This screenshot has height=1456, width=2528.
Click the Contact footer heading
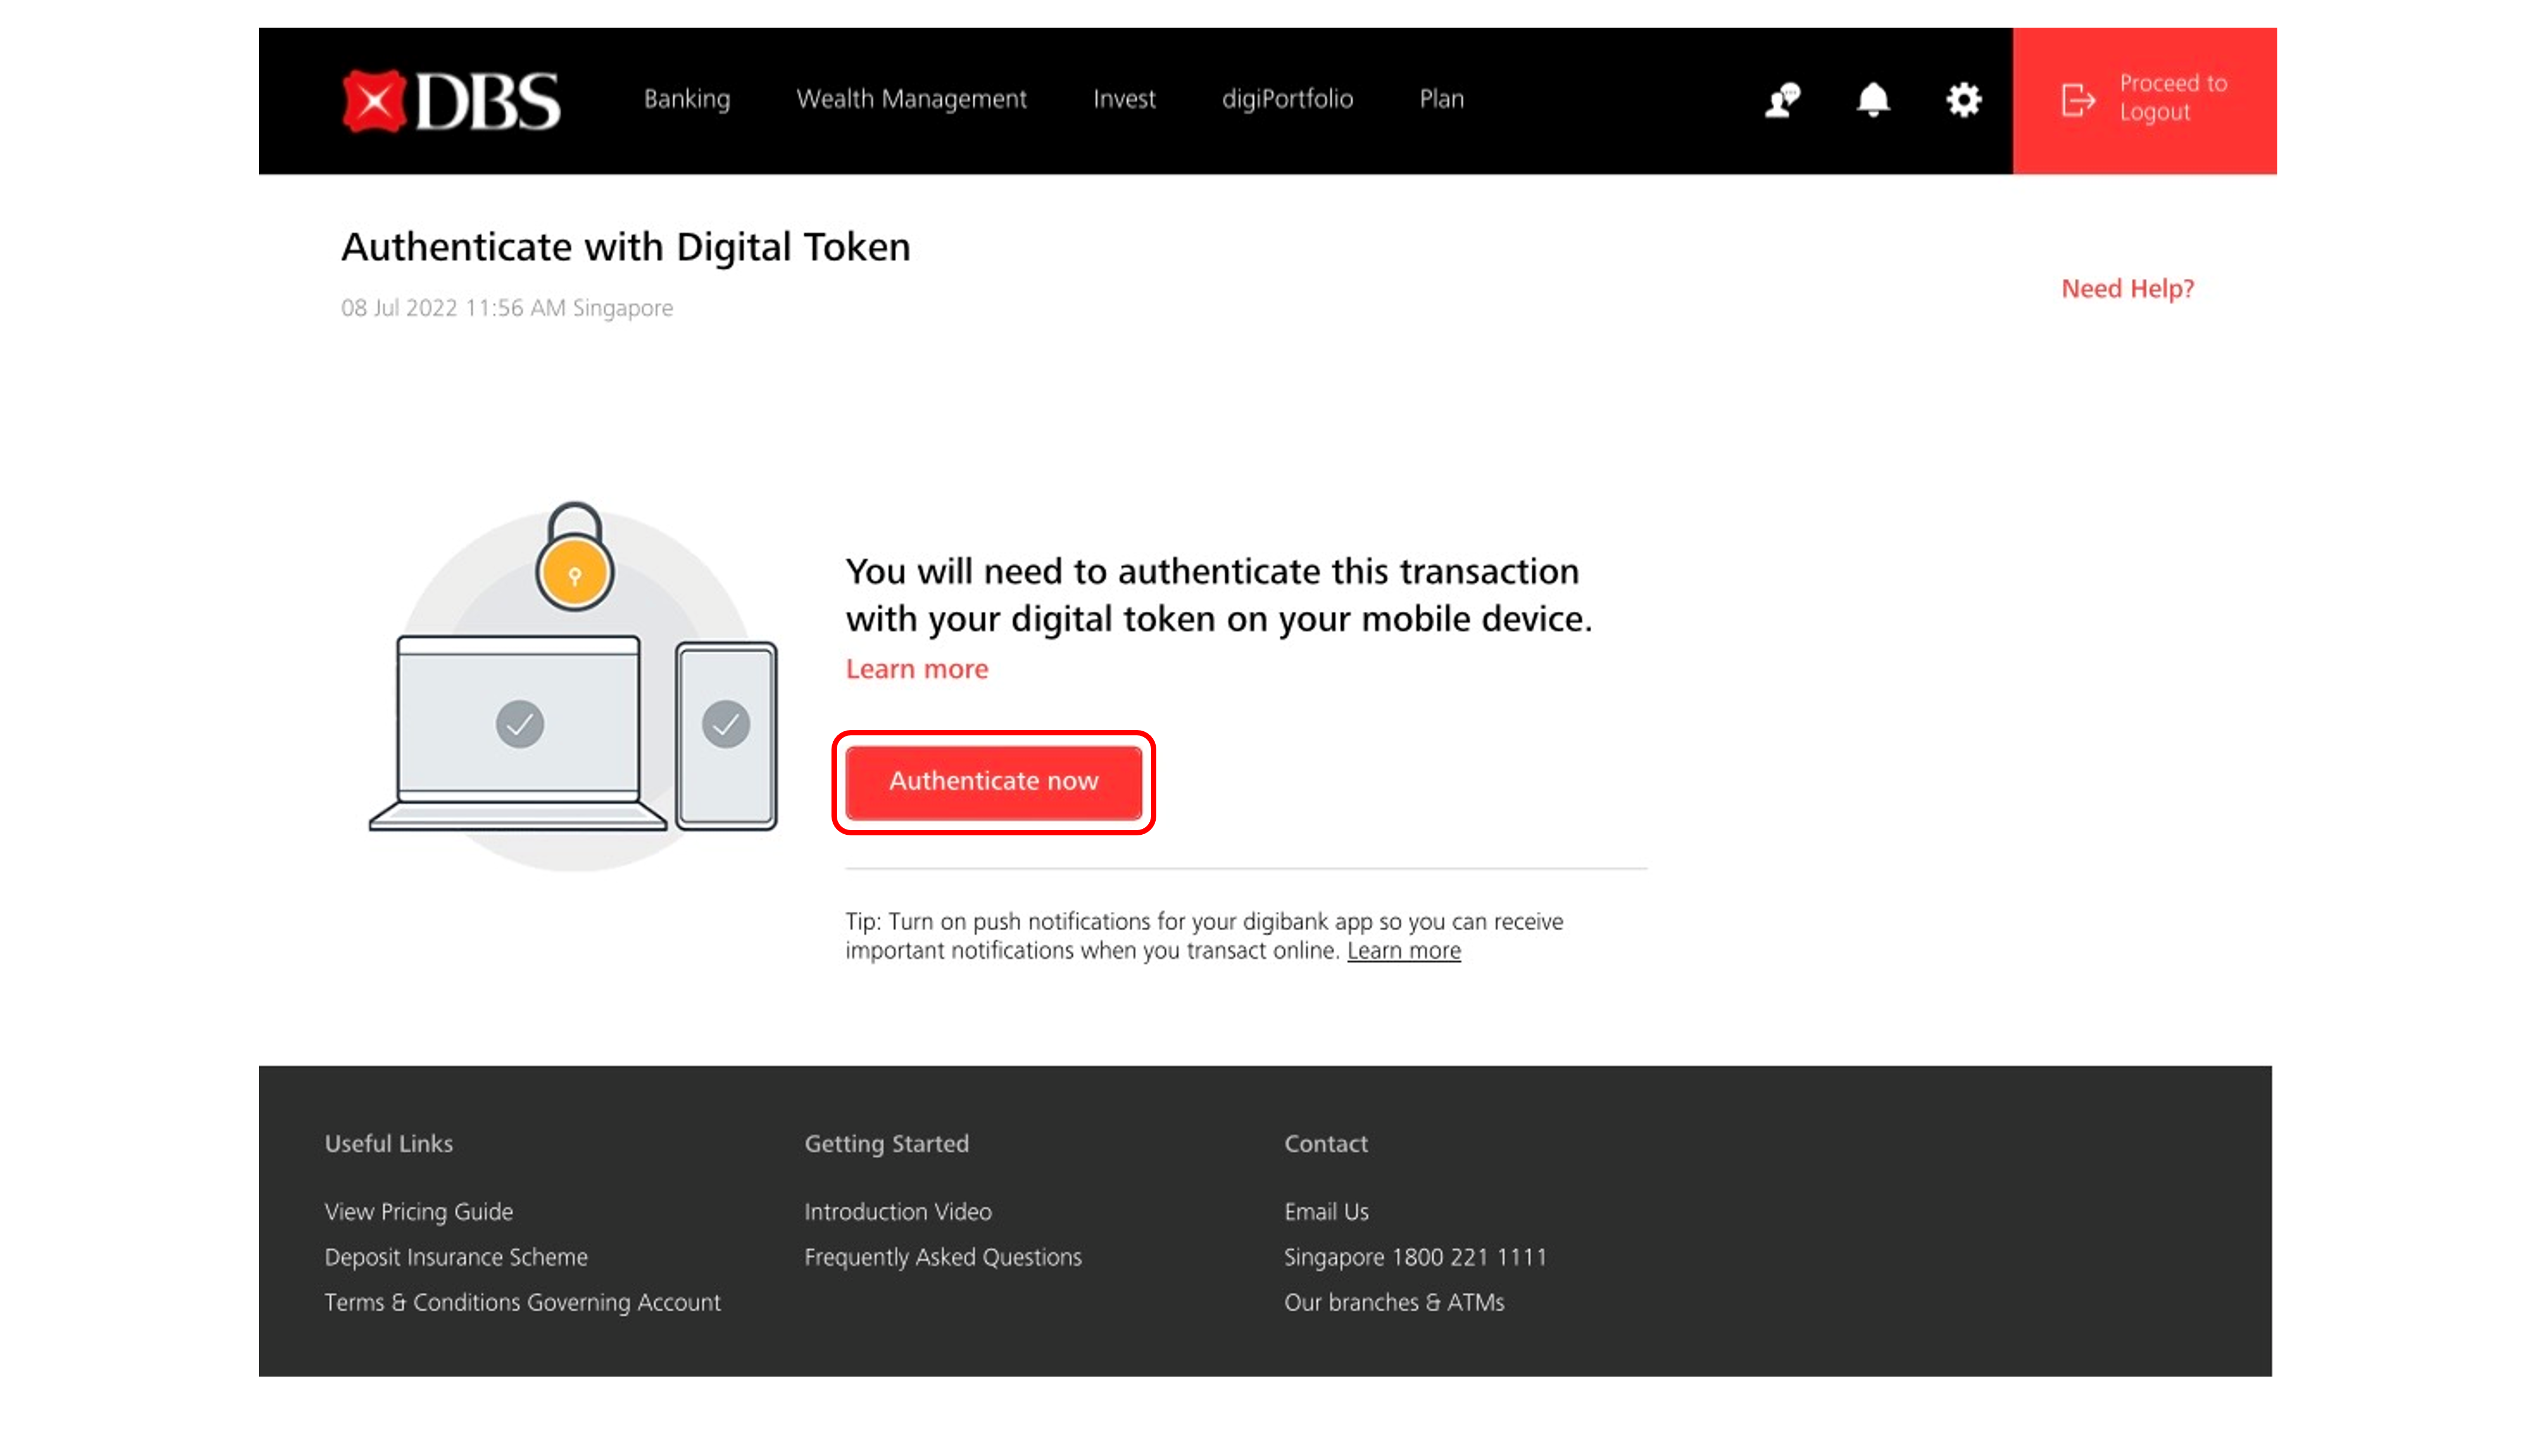(x=1325, y=1144)
